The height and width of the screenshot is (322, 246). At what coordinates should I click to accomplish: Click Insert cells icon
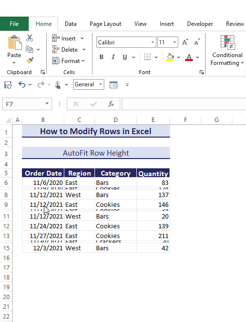(56, 38)
